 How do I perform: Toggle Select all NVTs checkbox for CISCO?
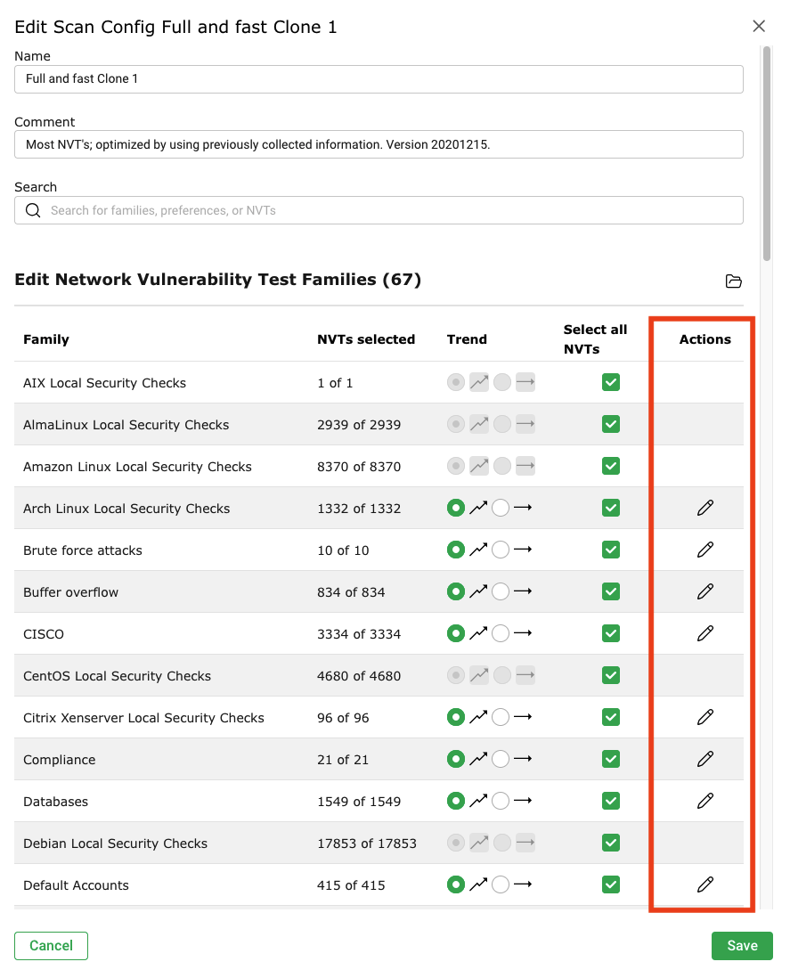pyautogui.click(x=610, y=633)
